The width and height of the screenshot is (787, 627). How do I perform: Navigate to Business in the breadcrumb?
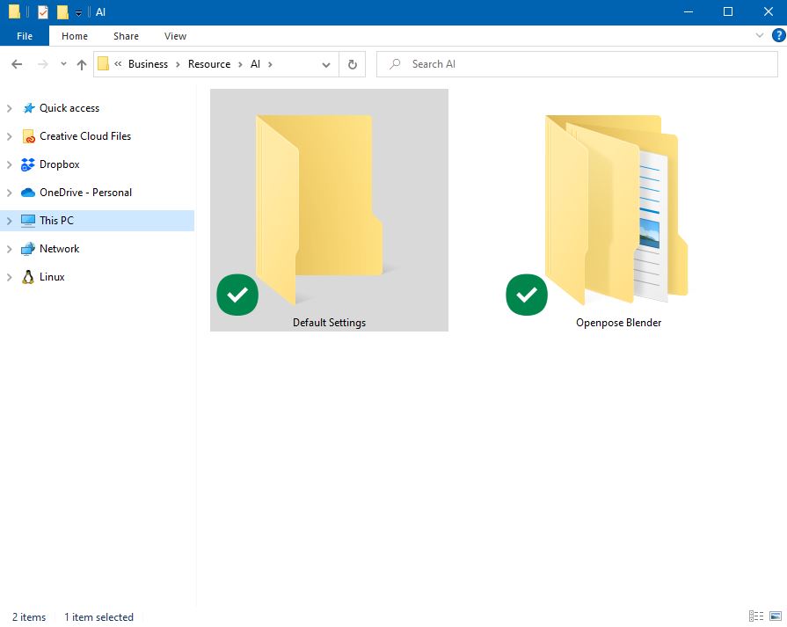[x=148, y=64]
